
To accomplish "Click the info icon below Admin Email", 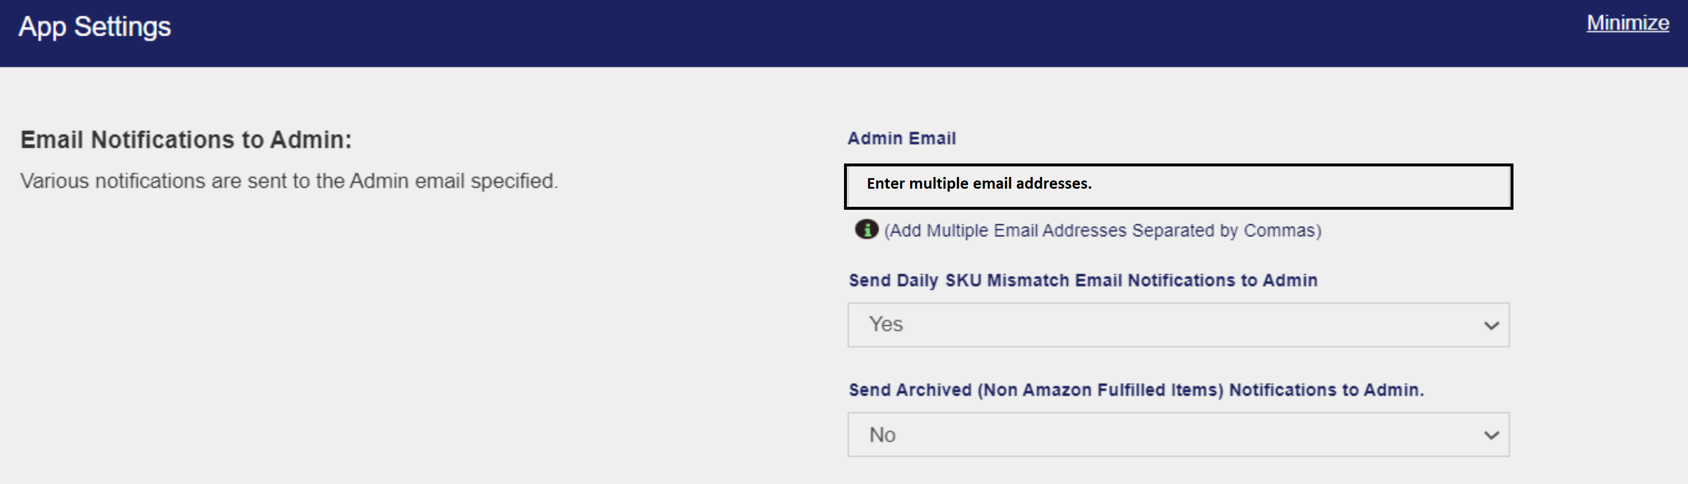I will click(x=866, y=230).
